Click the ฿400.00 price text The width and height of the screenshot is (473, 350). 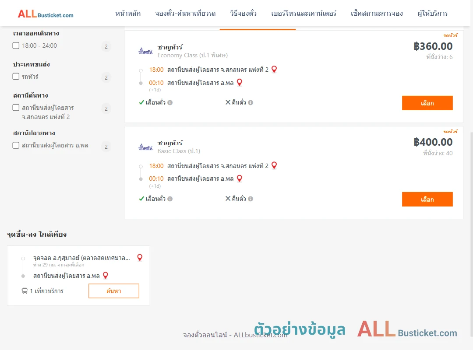pyautogui.click(x=433, y=142)
